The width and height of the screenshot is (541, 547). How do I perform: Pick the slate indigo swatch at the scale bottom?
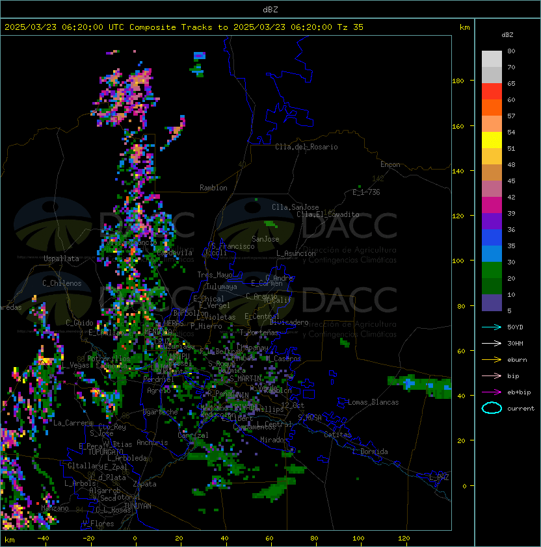[x=492, y=303]
